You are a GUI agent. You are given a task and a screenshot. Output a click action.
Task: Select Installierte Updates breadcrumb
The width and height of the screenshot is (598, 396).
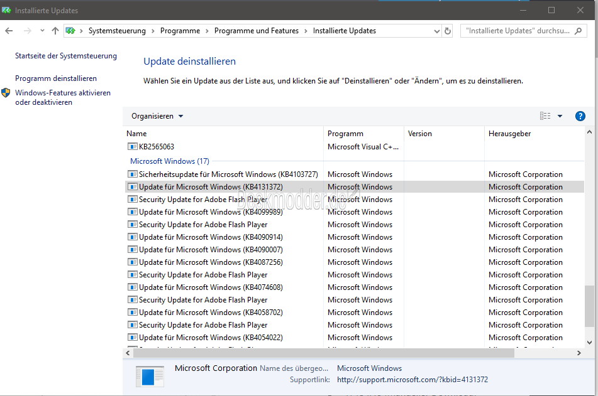coord(345,31)
